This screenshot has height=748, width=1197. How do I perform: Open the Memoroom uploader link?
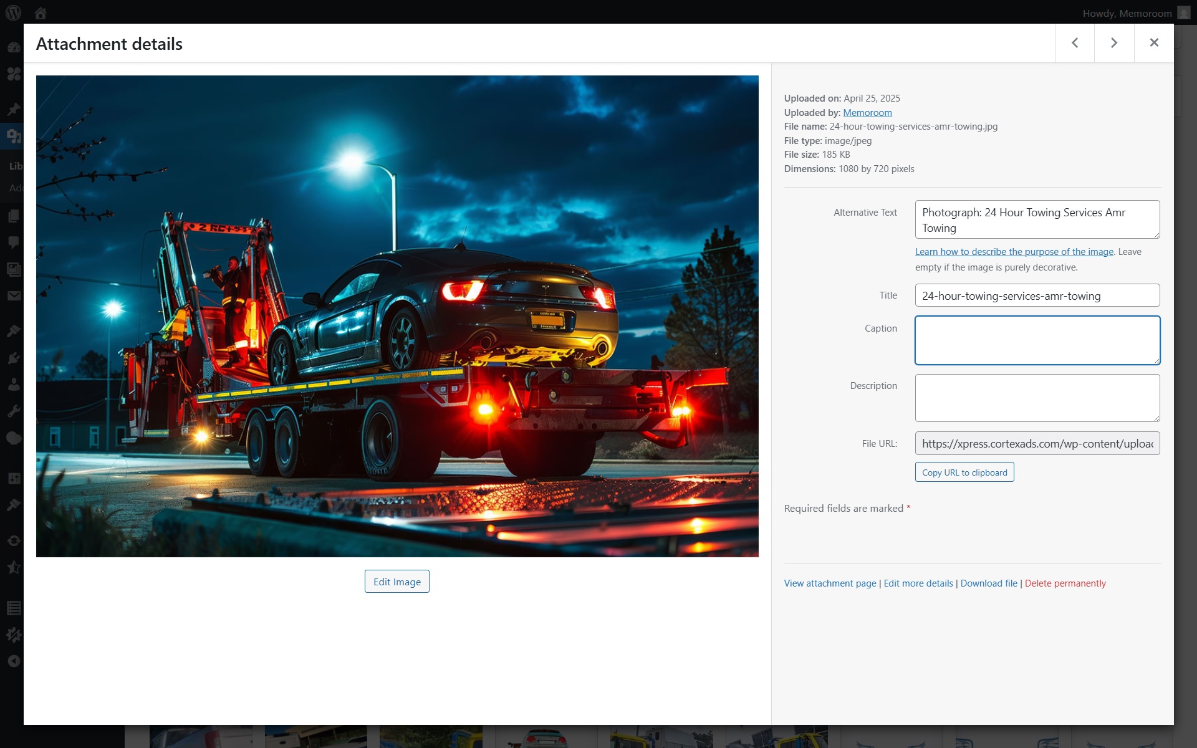[x=867, y=113]
